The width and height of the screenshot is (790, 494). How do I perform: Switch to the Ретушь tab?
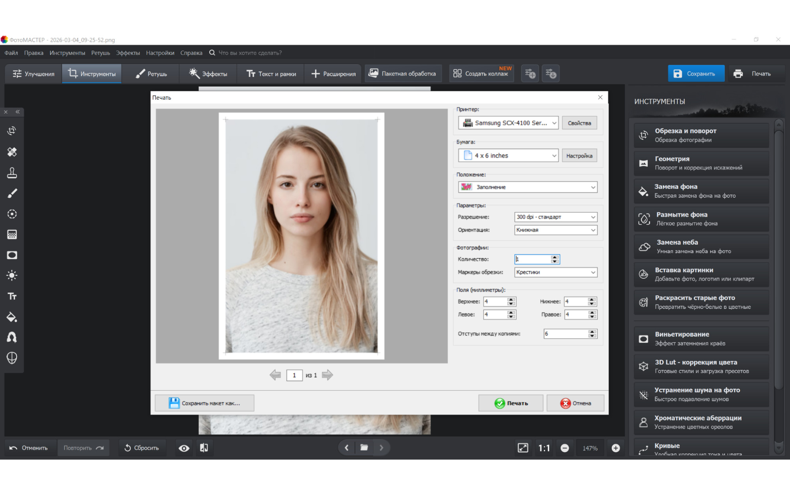pyautogui.click(x=151, y=74)
